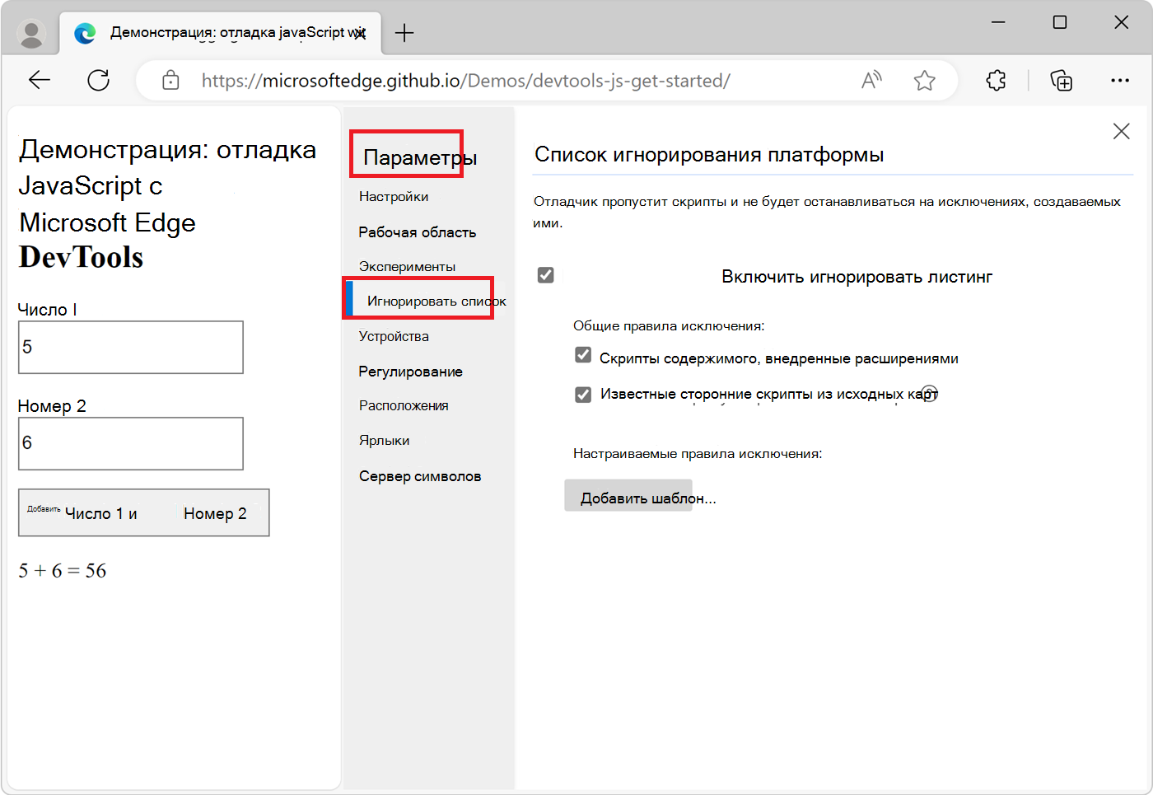Maximize the browser window

click(1060, 22)
